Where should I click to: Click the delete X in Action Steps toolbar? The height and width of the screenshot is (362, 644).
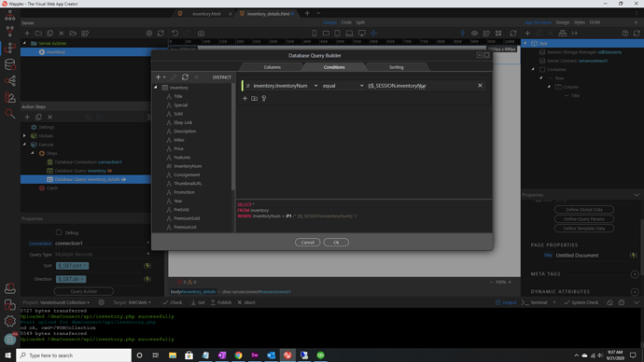click(x=49, y=117)
